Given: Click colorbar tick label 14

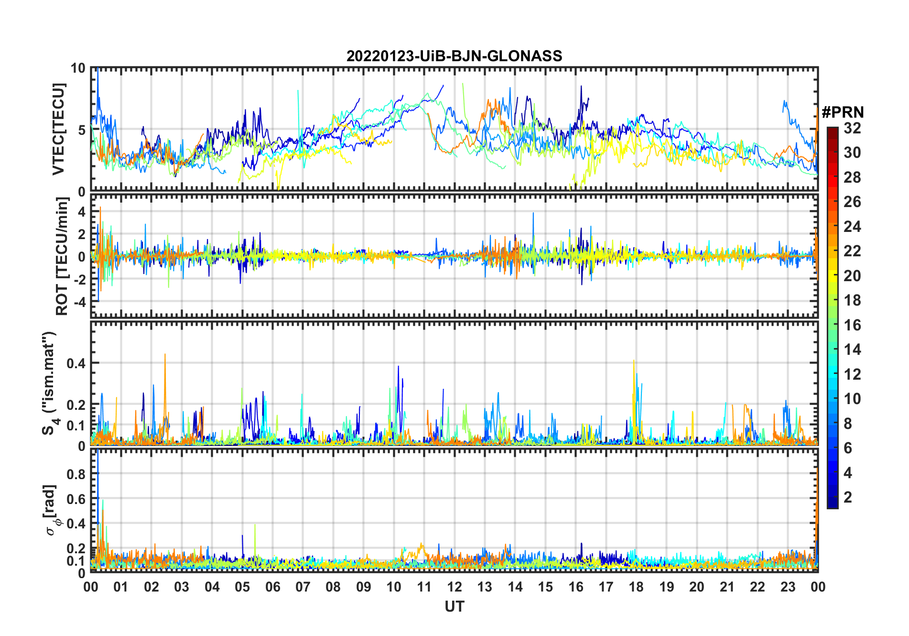Looking at the screenshot, I should coord(852,350).
